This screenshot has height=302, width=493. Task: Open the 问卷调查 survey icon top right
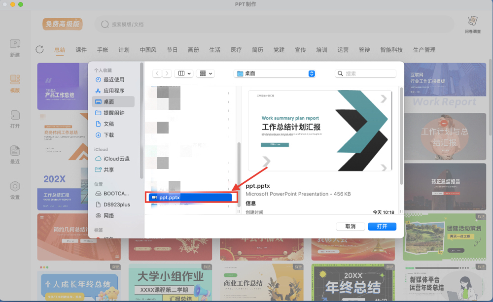472,23
